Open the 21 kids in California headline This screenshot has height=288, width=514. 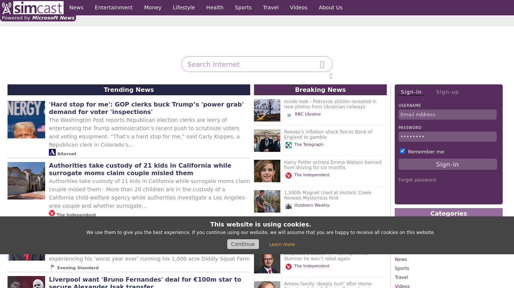pyautogui.click(x=140, y=169)
